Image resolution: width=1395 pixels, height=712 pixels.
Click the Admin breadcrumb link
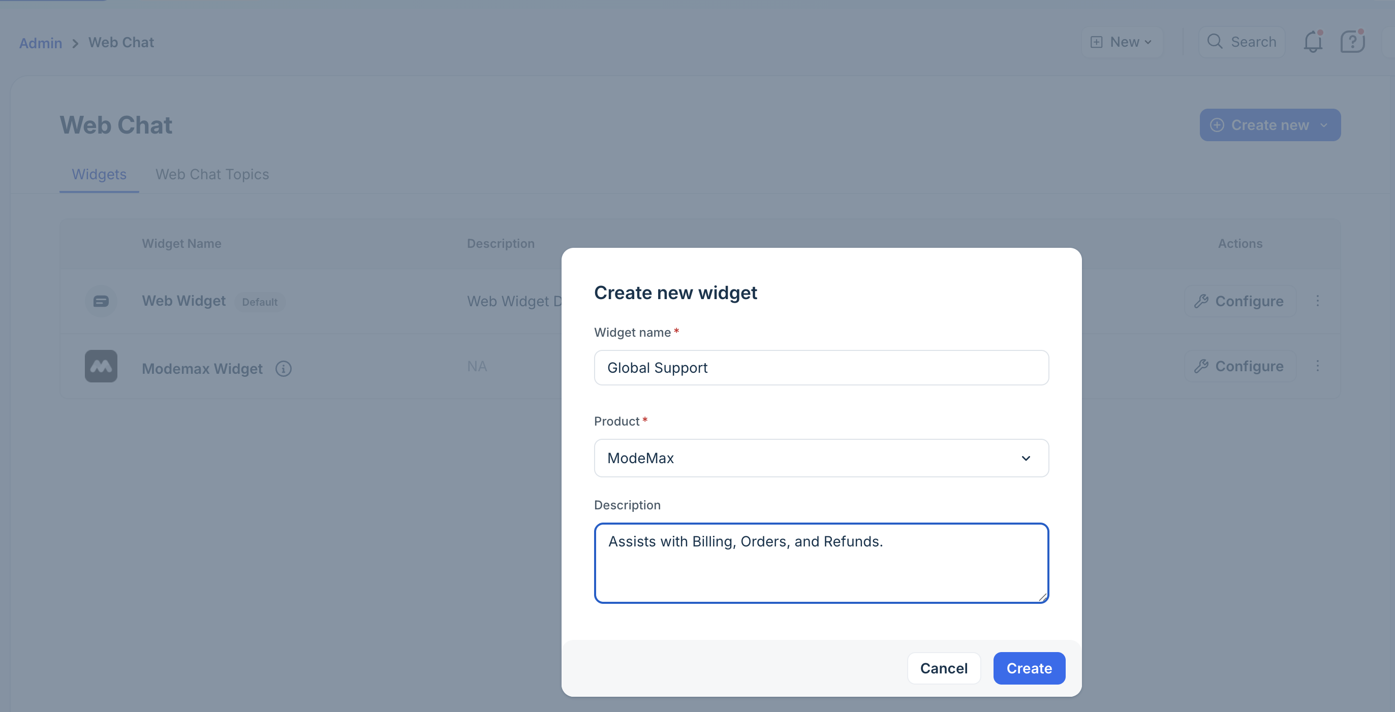point(41,43)
